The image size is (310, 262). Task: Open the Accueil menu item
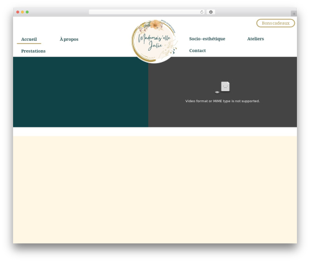[29, 39]
